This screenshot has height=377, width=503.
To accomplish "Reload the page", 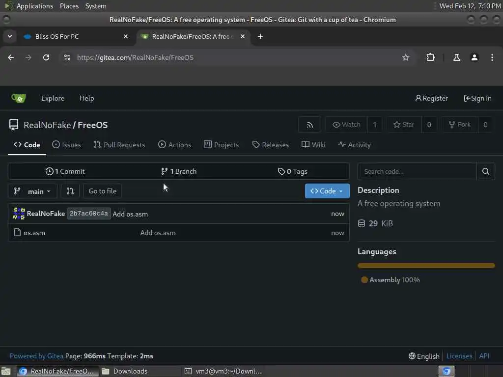I will pyautogui.click(x=46, y=57).
